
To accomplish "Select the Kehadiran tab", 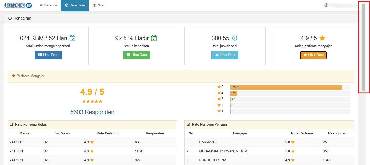I will coord(75,5).
